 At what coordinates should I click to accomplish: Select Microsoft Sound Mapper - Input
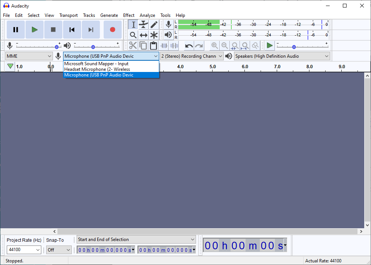coord(111,64)
